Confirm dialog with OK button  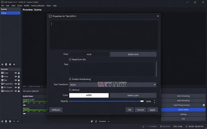pyautogui.click(x=130, y=110)
